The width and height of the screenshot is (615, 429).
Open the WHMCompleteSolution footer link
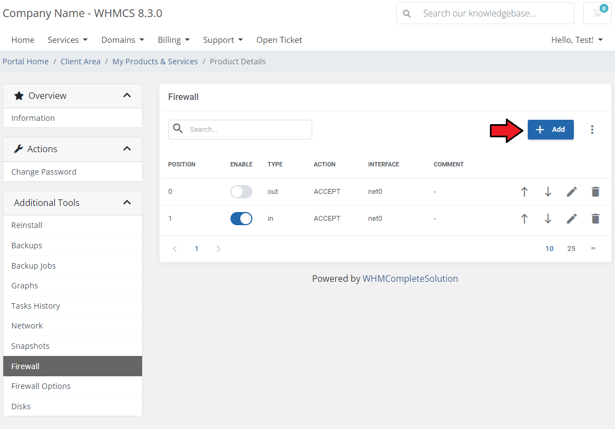pos(410,278)
